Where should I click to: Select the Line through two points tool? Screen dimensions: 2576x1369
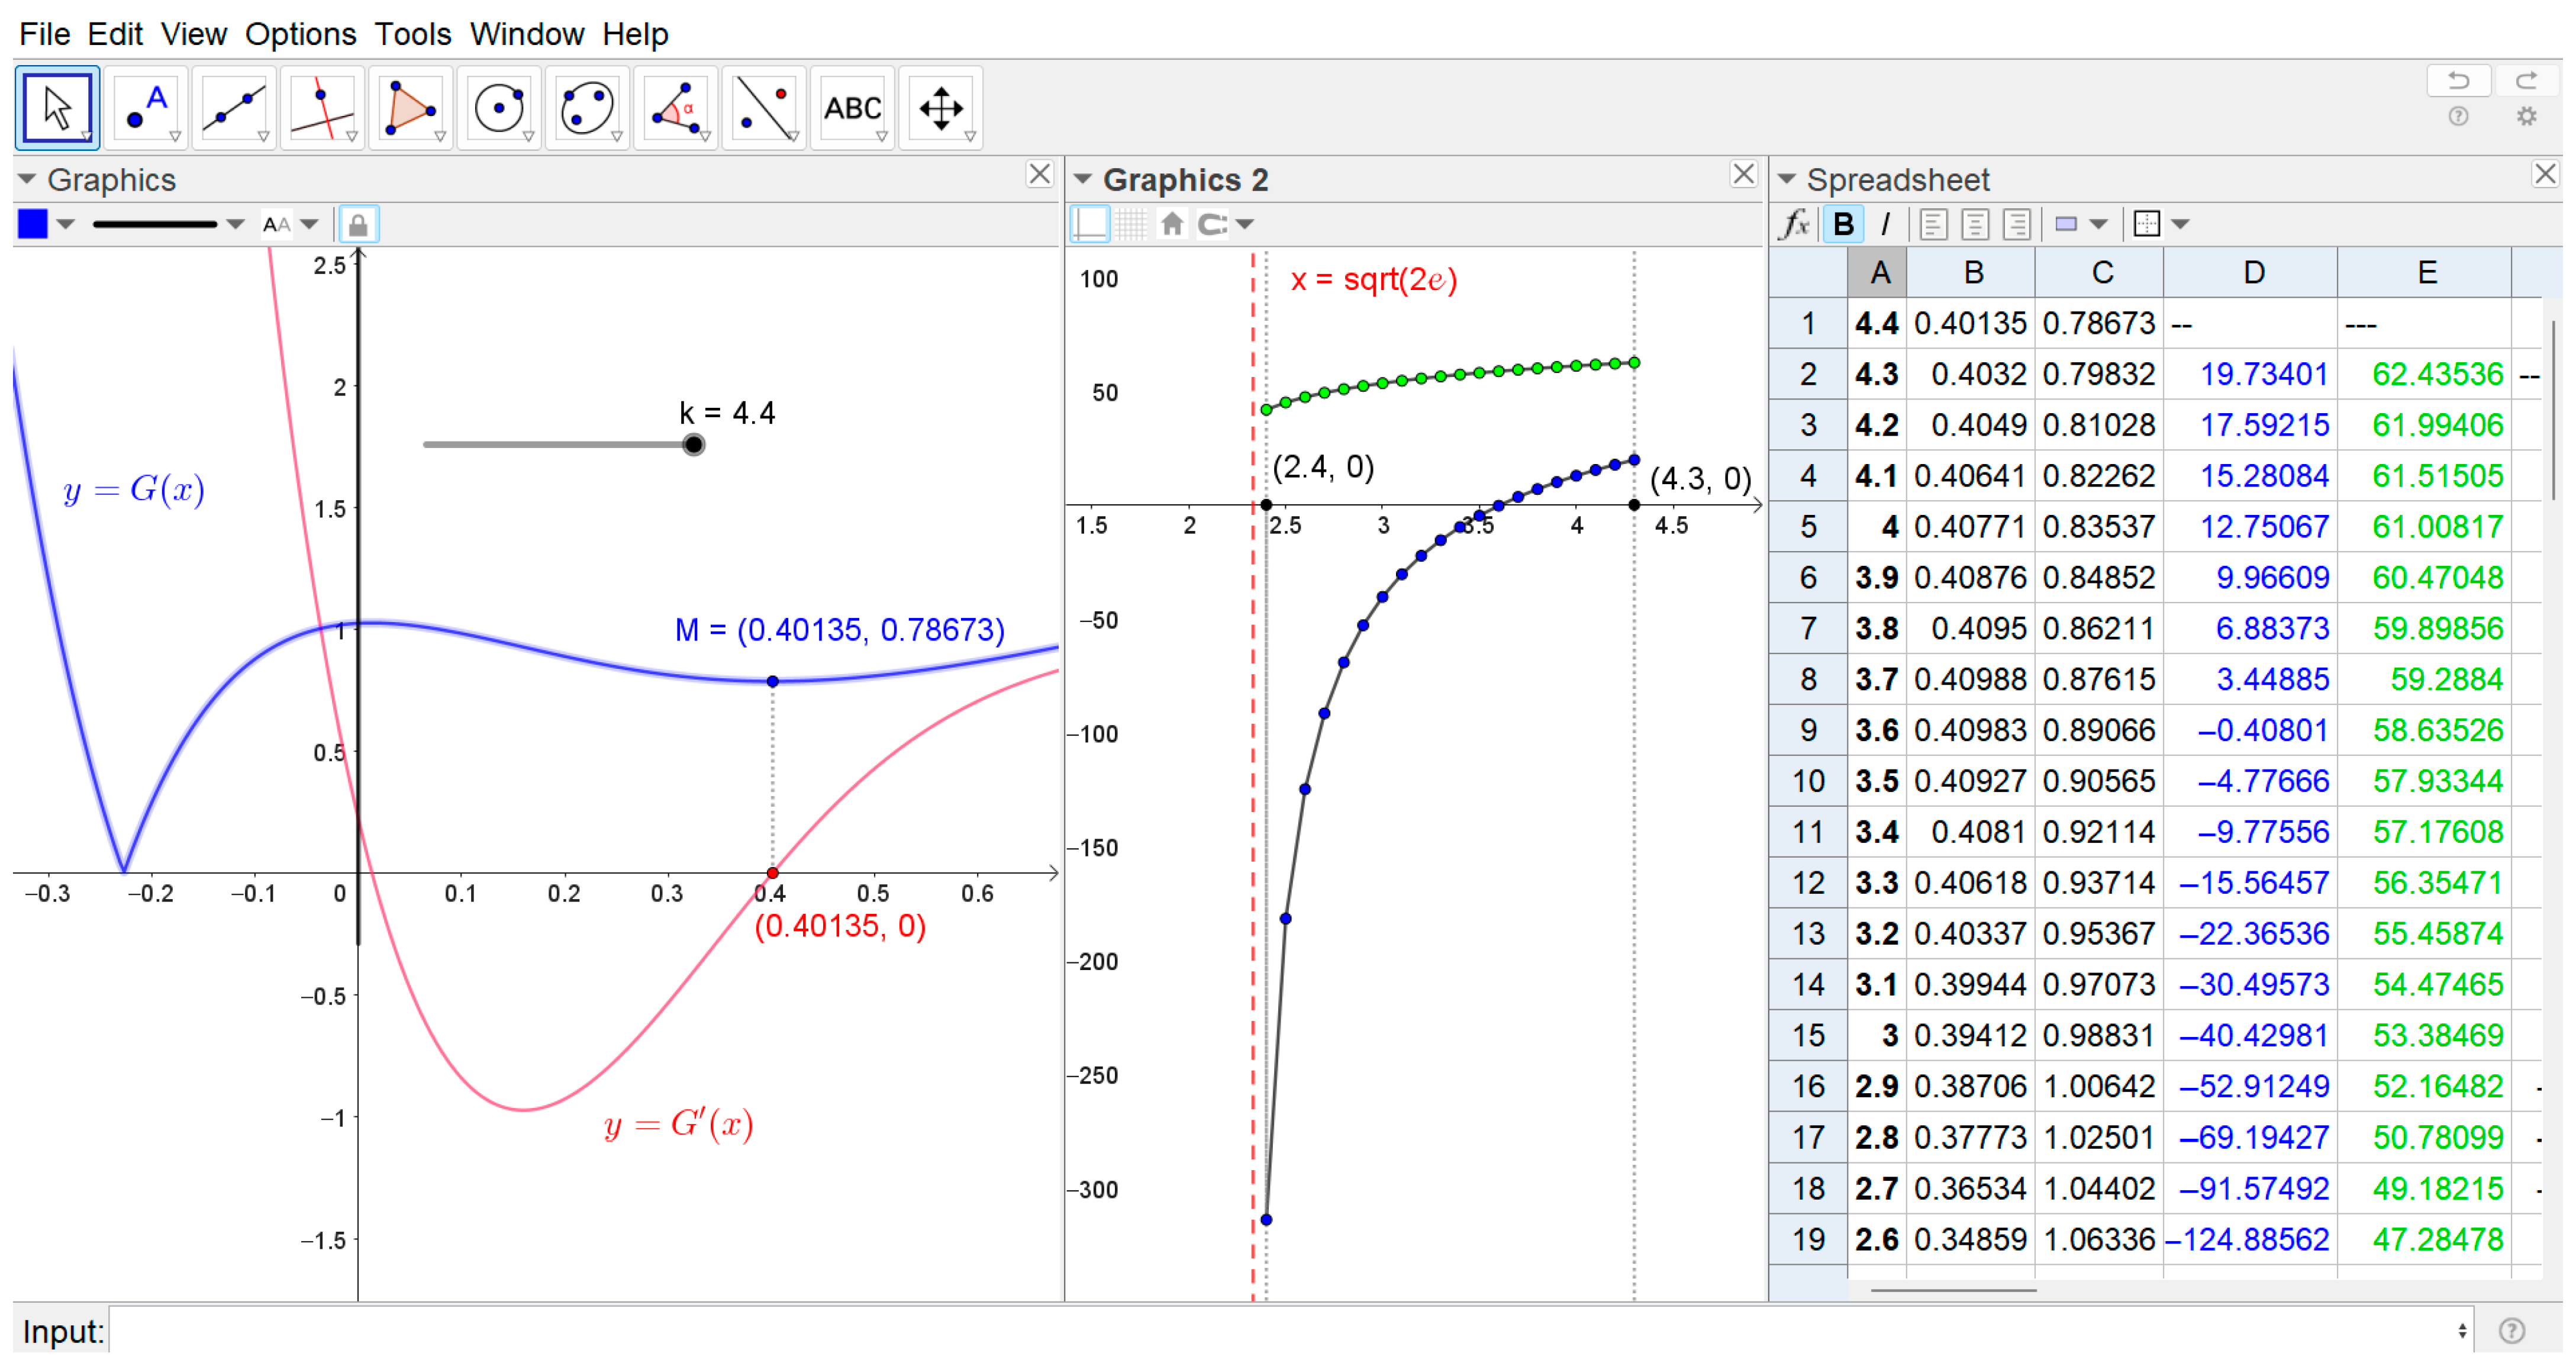(x=234, y=108)
